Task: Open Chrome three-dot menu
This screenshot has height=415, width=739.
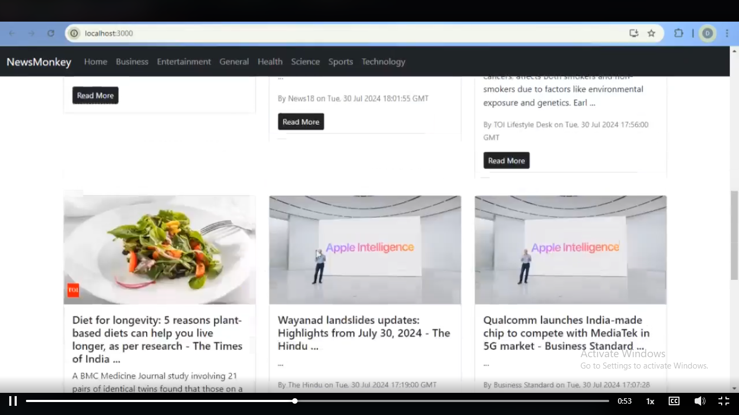Action: click(727, 34)
